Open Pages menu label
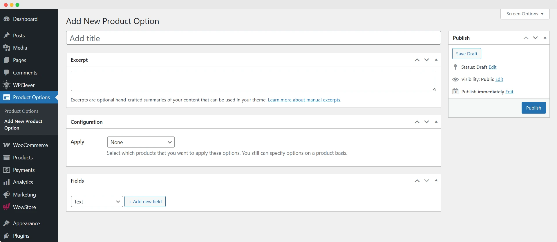 pyautogui.click(x=19, y=60)
